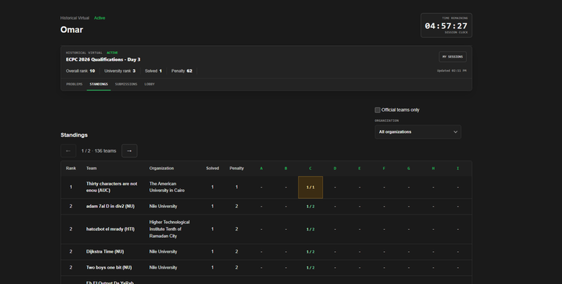
Task: Click the 1/2 cell in Dijkstra Time row
Action: (310, 252)
